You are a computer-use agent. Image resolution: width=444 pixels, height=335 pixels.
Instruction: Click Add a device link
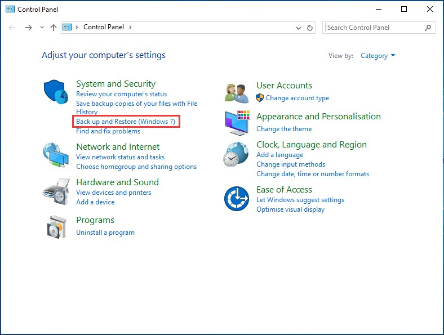(x=95, y=202)
